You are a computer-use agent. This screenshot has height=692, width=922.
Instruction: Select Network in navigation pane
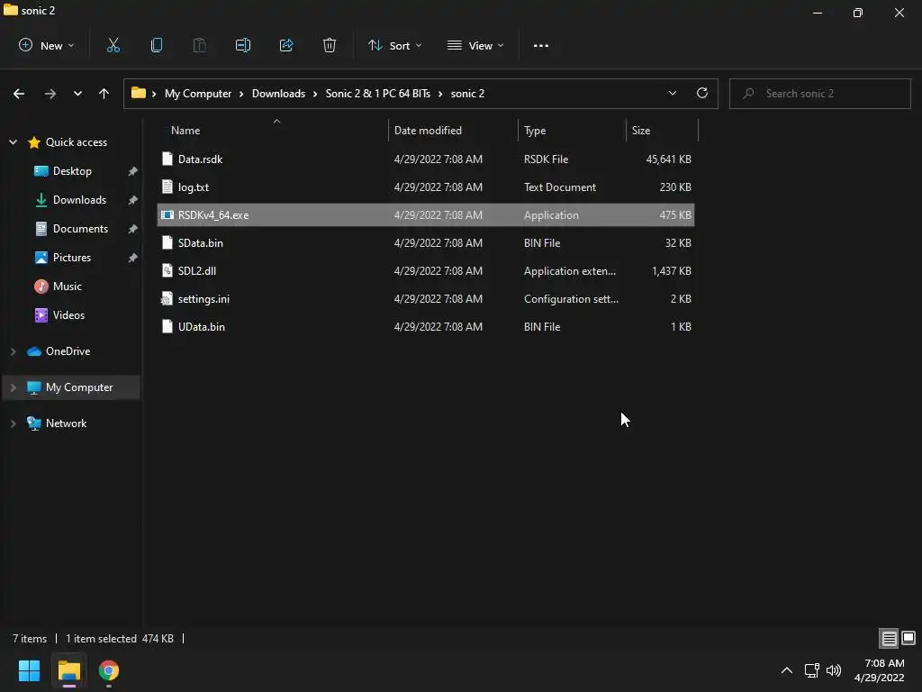(66, 423)
